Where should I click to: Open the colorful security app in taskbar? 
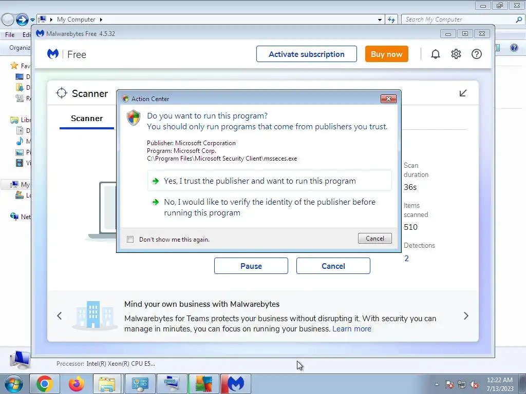pos(203,384)
